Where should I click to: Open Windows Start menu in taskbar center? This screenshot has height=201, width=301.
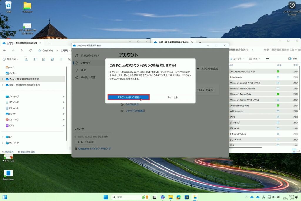click(x=106, y=197)
